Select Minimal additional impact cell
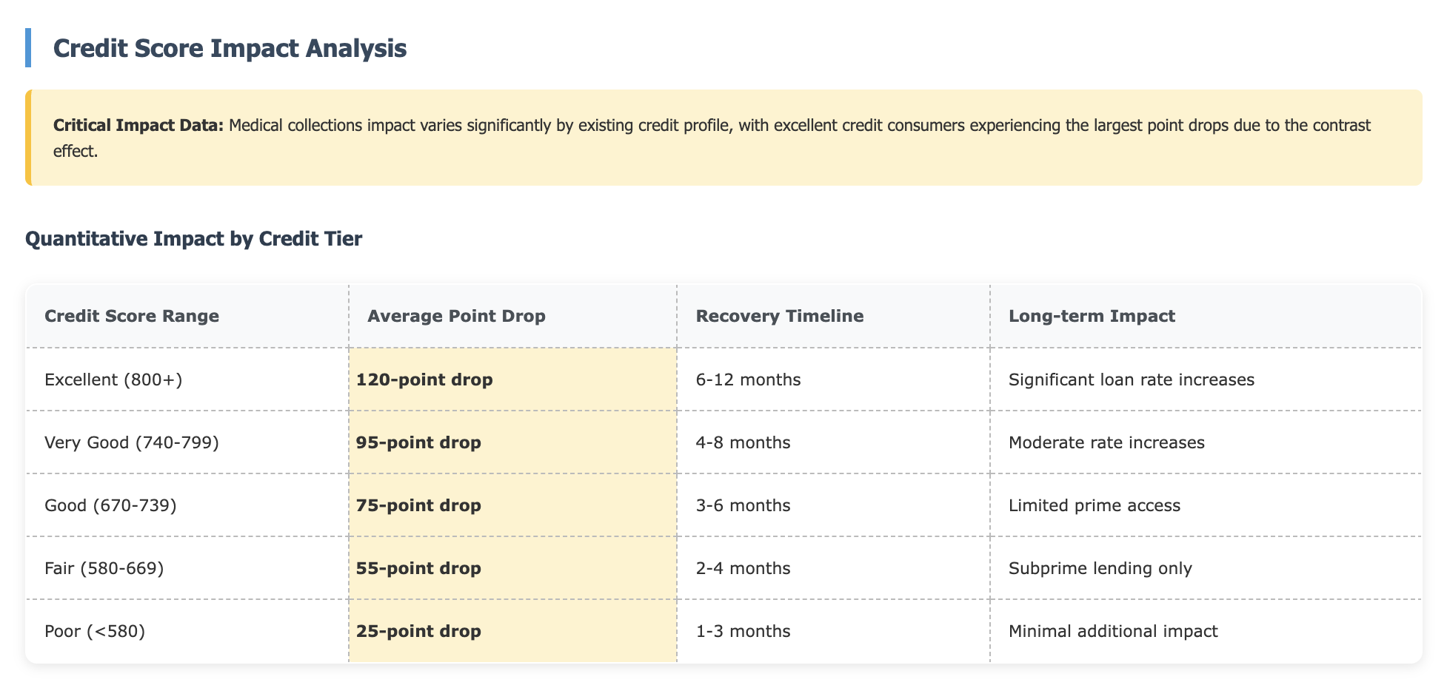1447x688 pixels. click(1206, 631)
